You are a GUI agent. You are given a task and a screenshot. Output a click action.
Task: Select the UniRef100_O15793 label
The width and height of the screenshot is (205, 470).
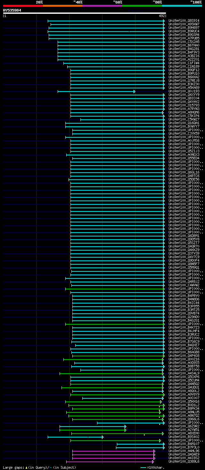(184, 105)
